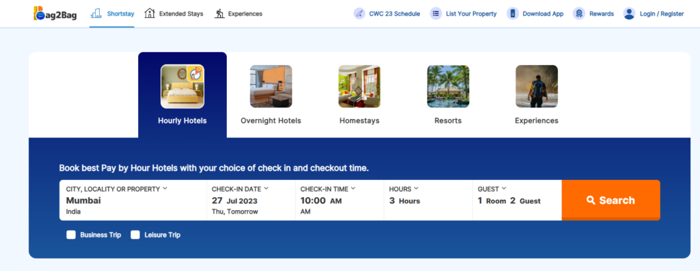This screenshot has width=700, height=271.
Task: Expand the Check-in Date dropdown
Action: [x=251, y=200]
